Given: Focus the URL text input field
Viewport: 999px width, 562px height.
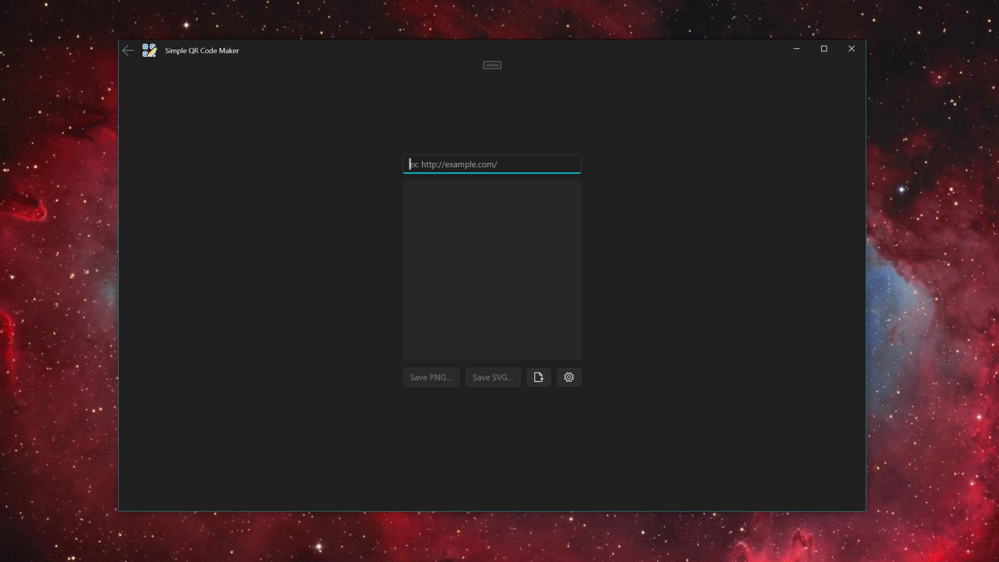Looking at the screenshot, I should [536, 164].
